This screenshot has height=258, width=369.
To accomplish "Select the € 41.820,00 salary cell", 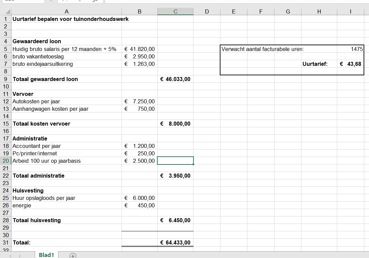I will [x=139, y=49].
